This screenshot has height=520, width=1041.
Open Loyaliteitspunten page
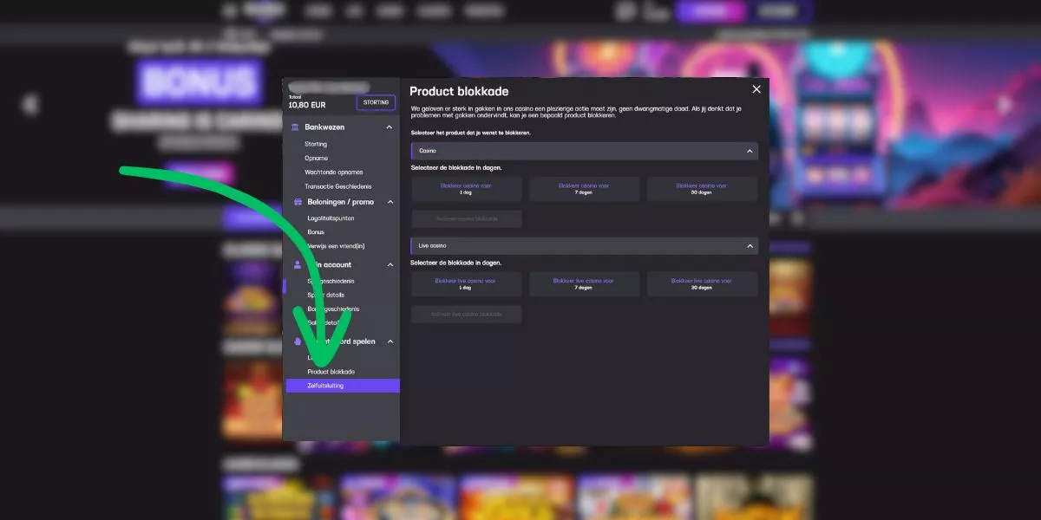tap(332, 218)
